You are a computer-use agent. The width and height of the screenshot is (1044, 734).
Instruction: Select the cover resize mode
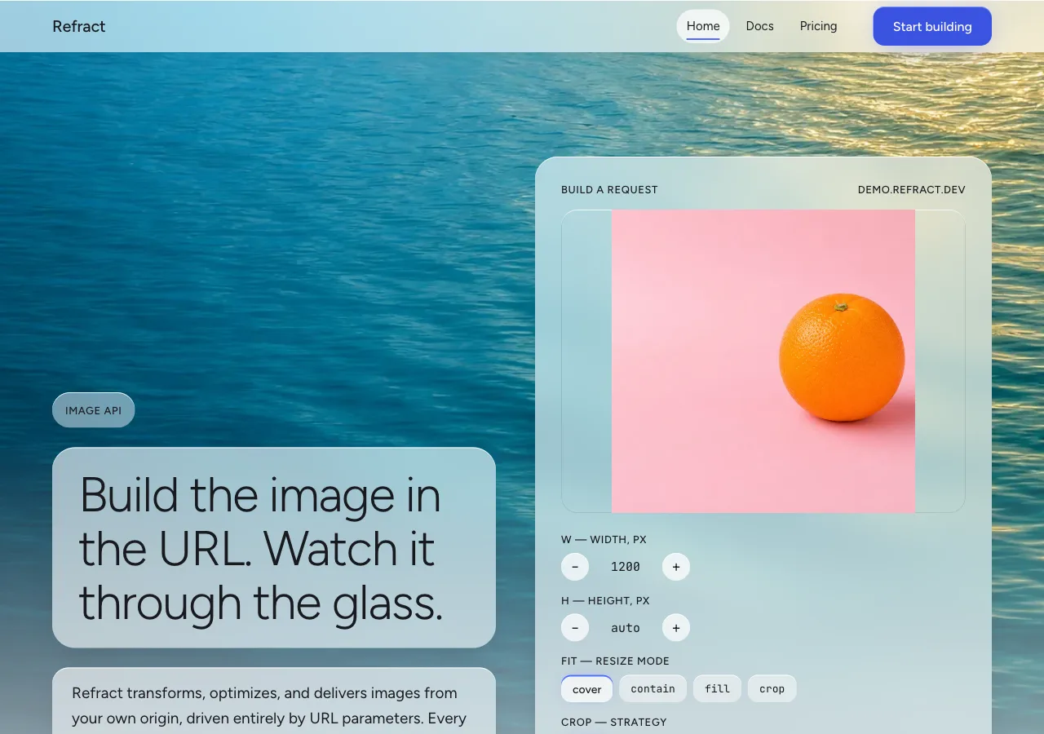click(x=587, y=689)
